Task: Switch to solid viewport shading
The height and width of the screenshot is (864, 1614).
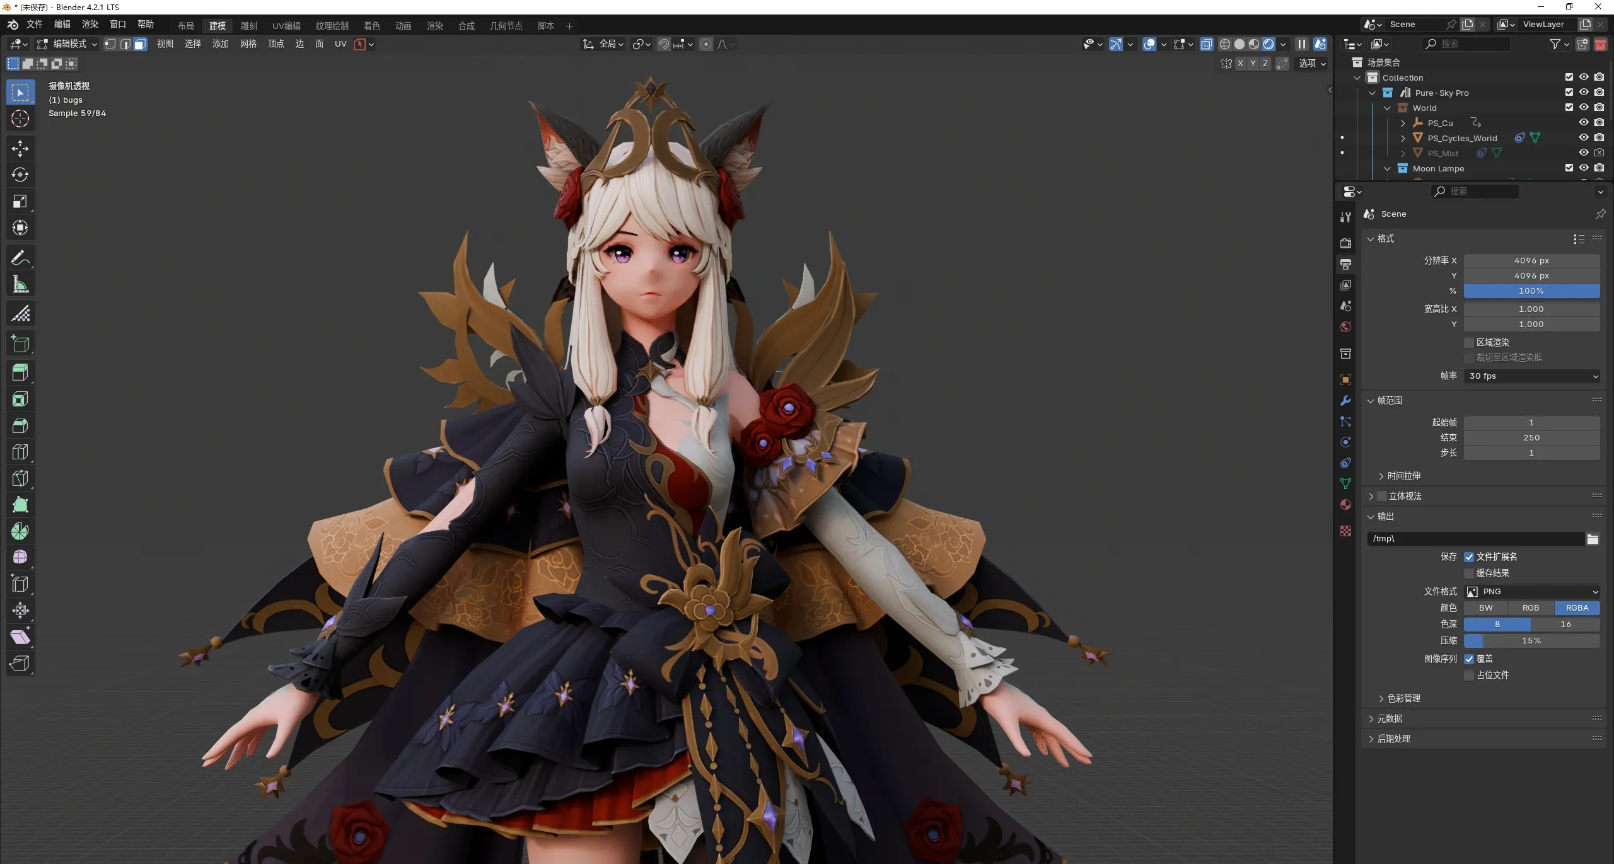Action: click(1239, 44)
